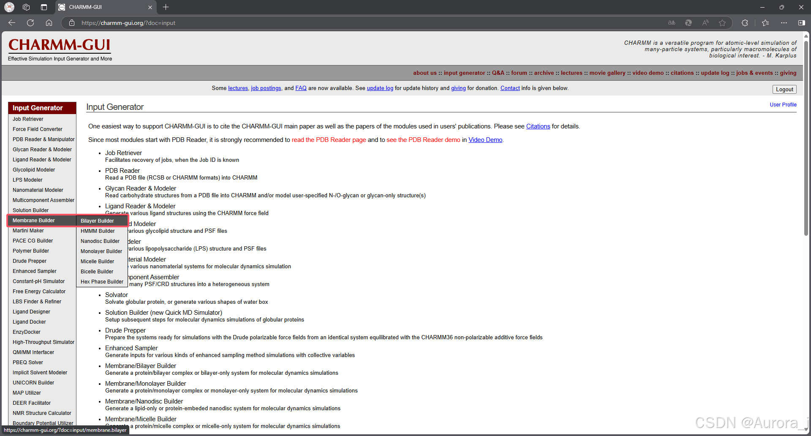
Task: Open the favorites list icon
Action: click(x=765, y=23)
